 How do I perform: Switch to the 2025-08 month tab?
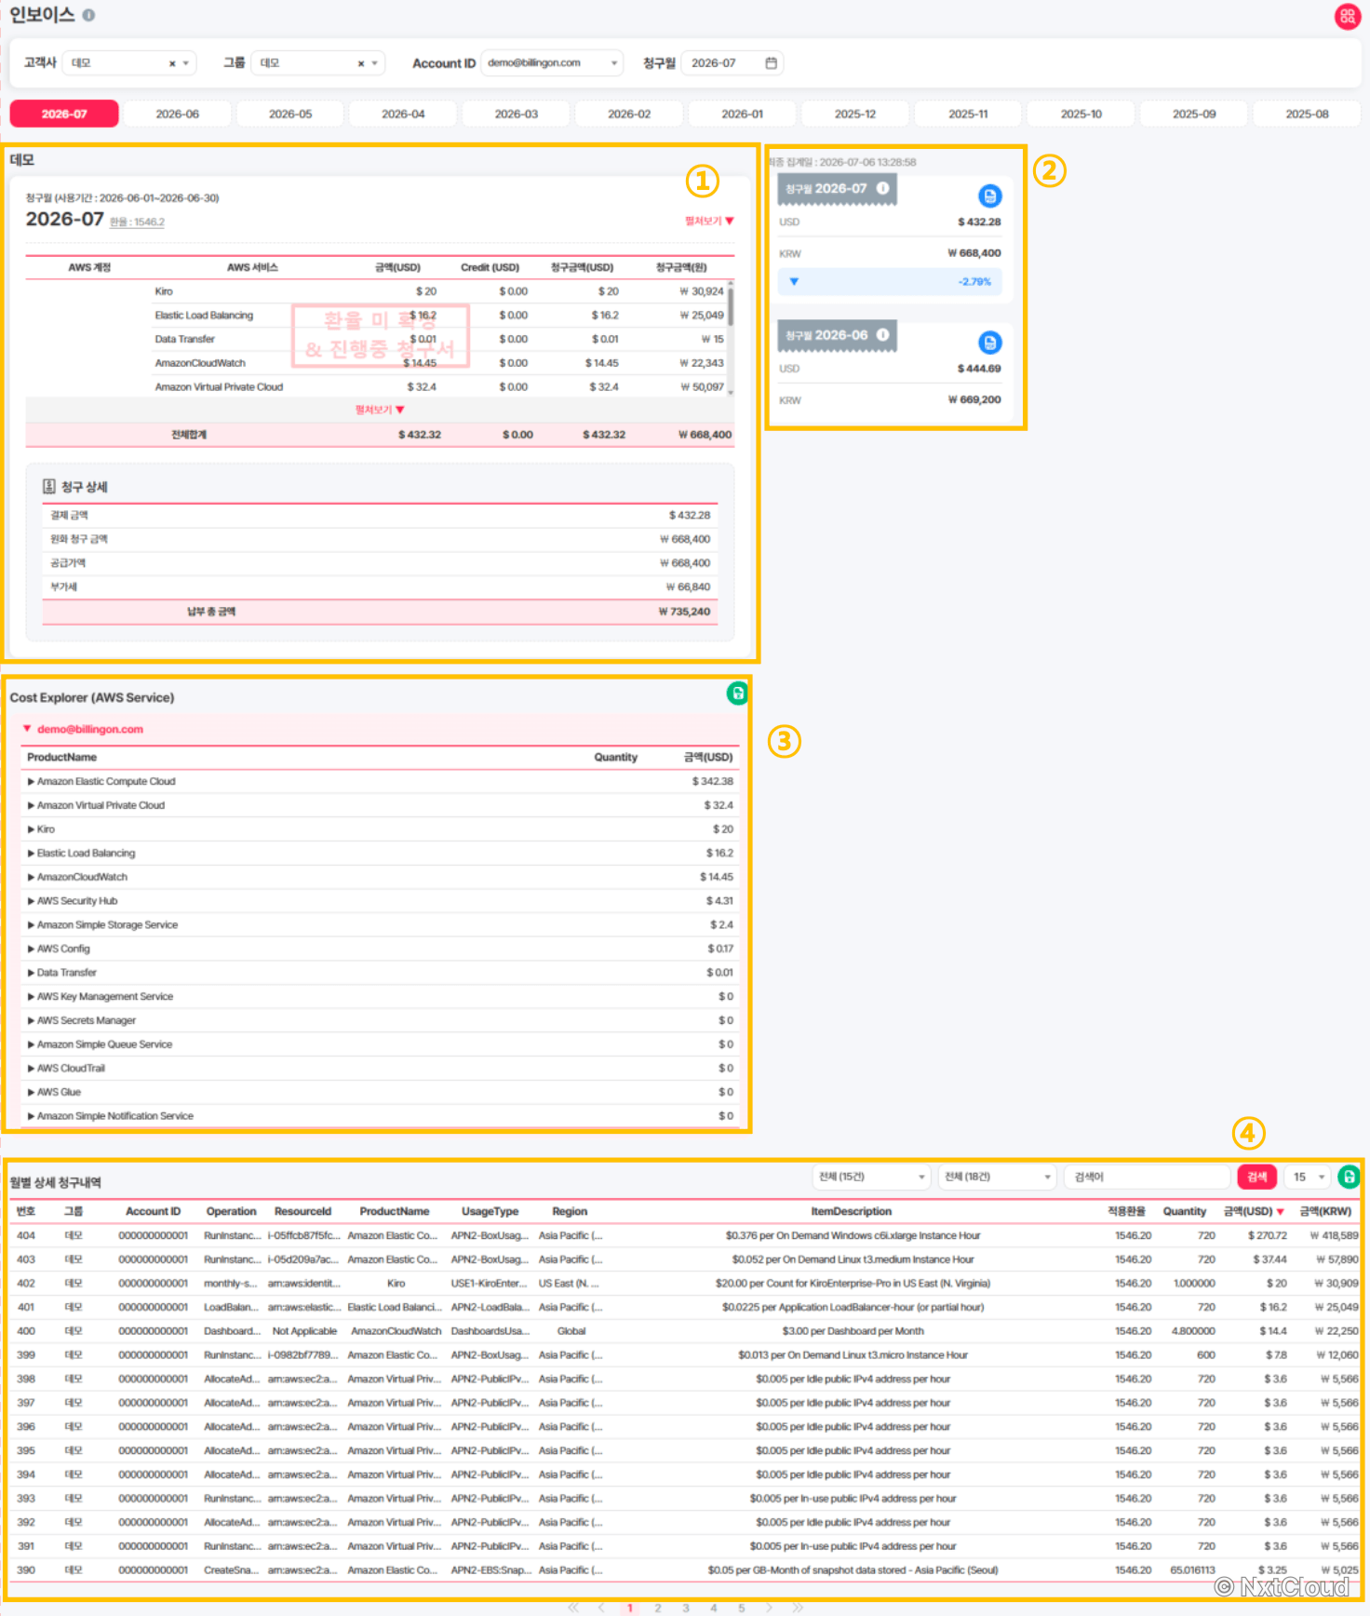pos(1307,114)
